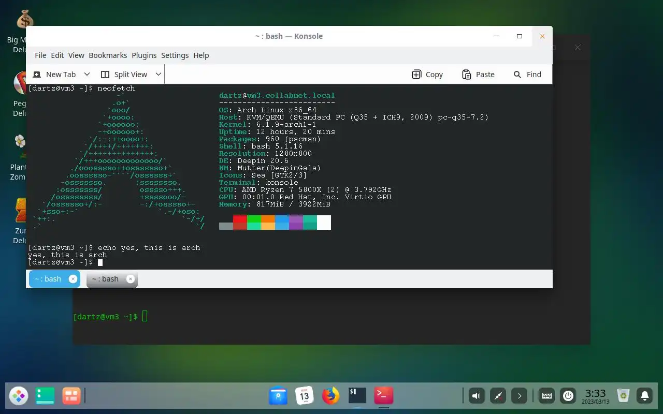The image size is (663, 414).
Task: Click the 'Memory: 817MiB / 3922MiB' line
Action: click(x=275, y=204)
